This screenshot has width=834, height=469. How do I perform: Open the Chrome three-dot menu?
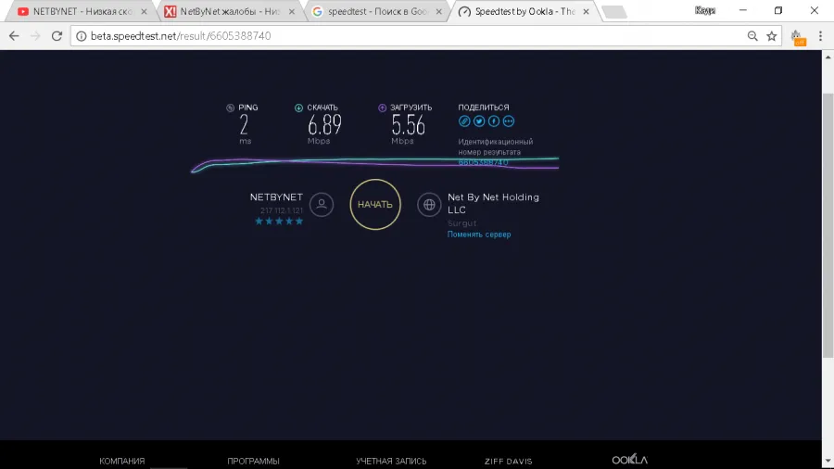pyautogui.click(x=820, y=36)
